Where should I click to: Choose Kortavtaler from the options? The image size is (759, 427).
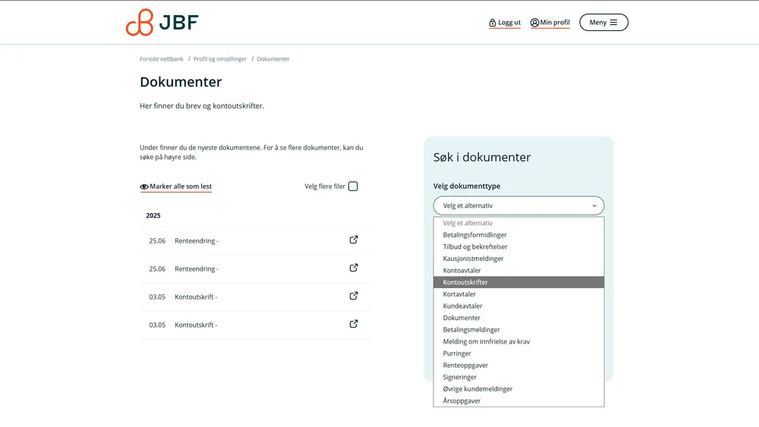(459, 294)
